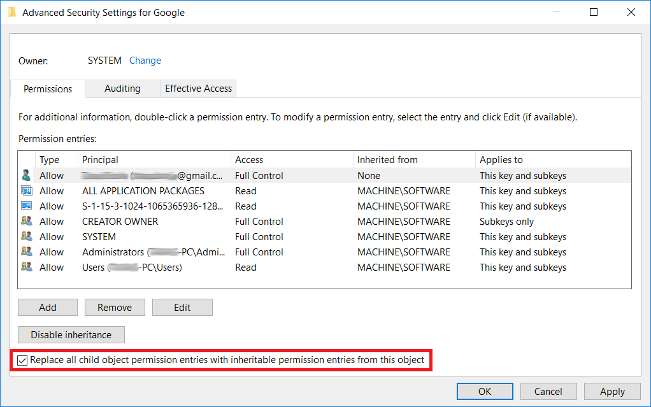
Task: Click the group icon beside the Administrators entry
Action: click(x=27, y=252)
